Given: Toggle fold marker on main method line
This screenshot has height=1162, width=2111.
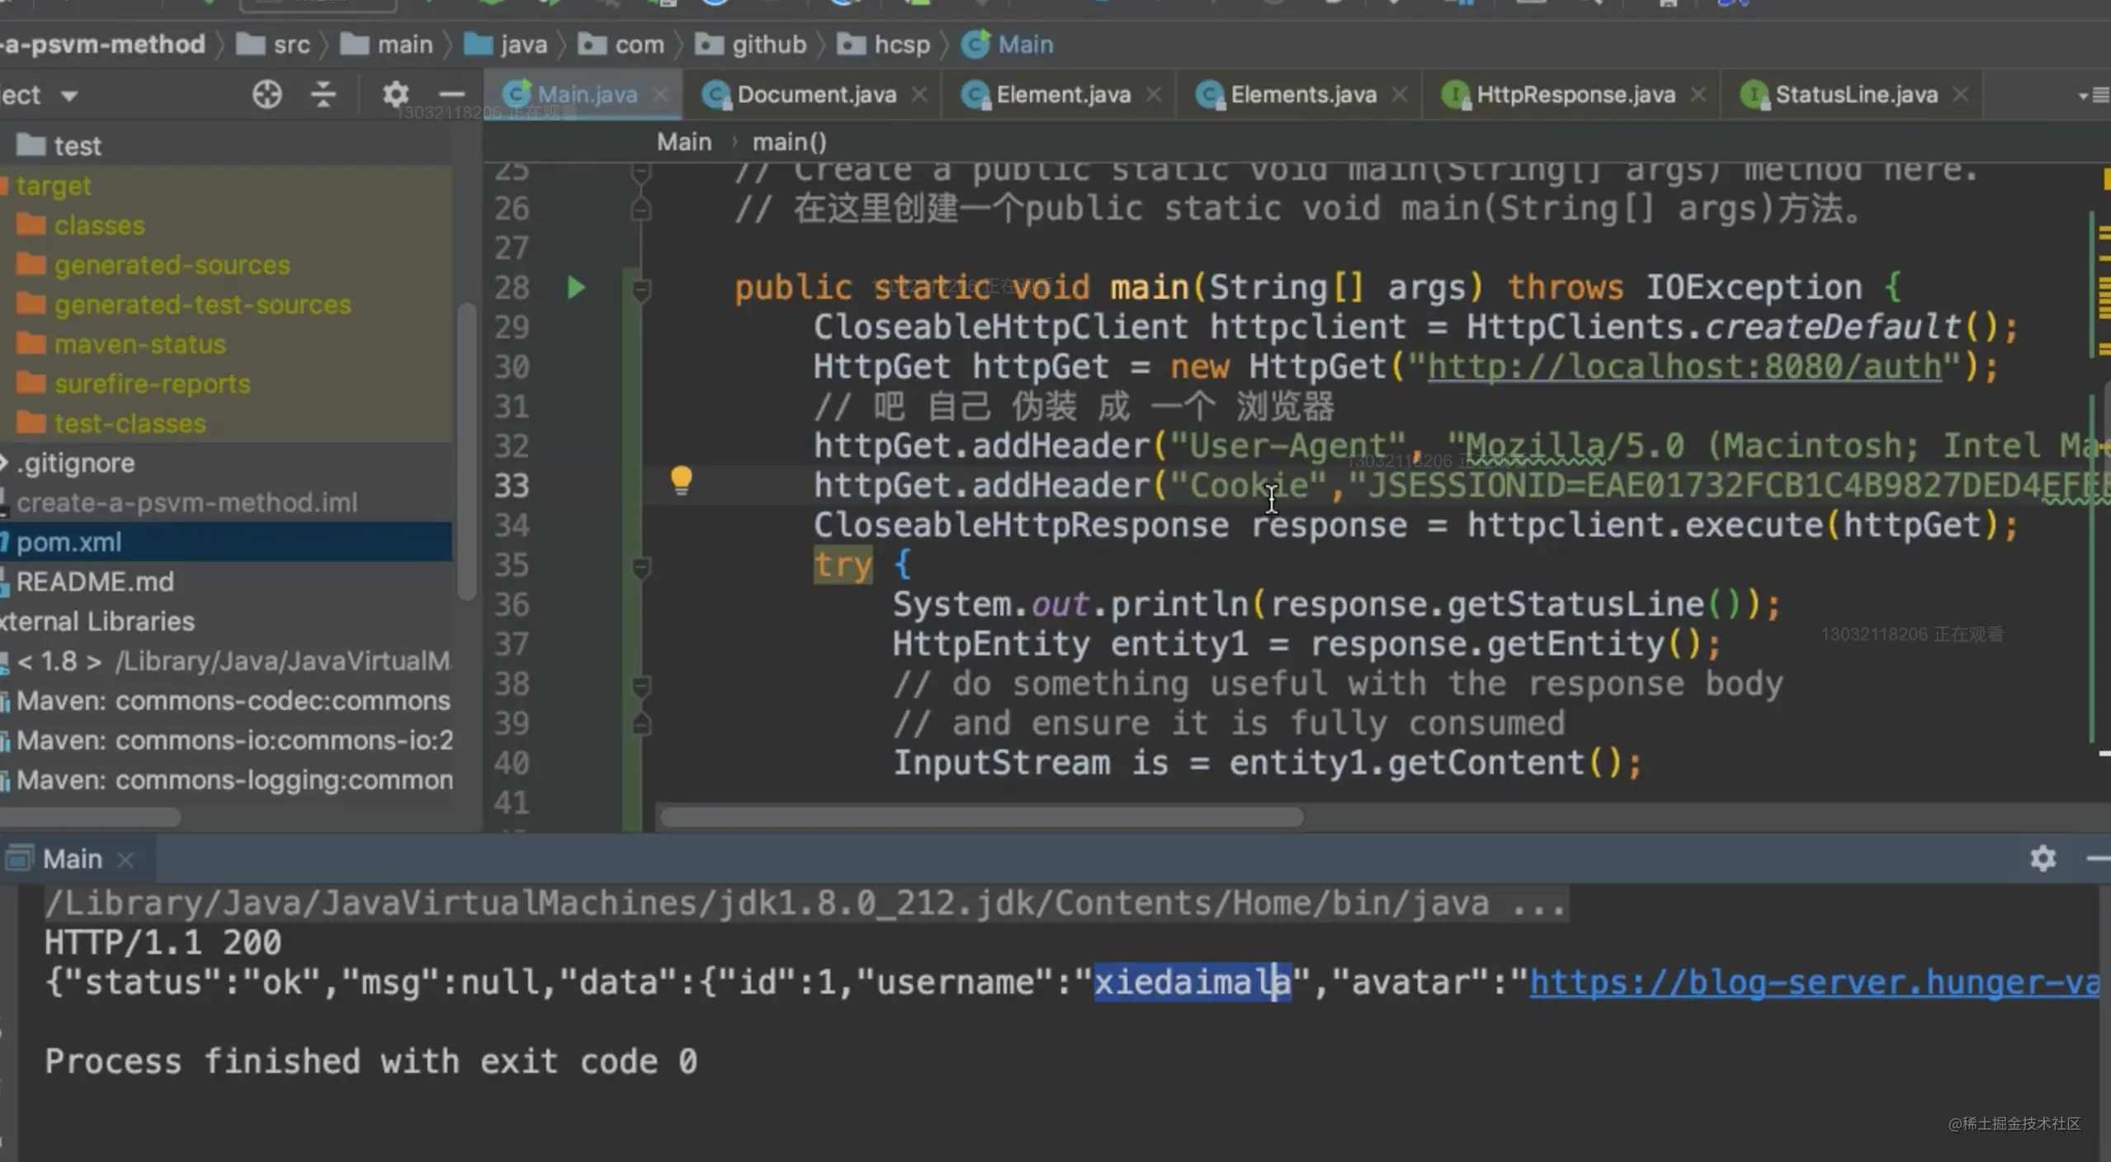Looking at the screenshot, I should pos(640,289).
